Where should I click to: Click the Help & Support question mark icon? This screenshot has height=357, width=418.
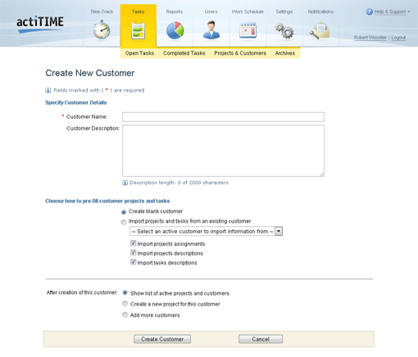pos(370,12)
